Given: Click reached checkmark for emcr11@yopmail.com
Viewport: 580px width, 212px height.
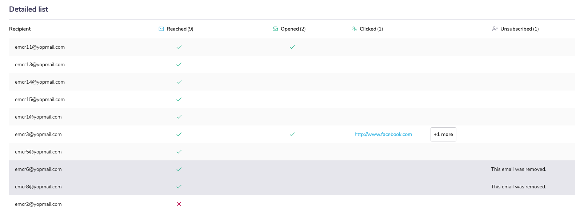Looking at the screenshot, I should (179, 47).
